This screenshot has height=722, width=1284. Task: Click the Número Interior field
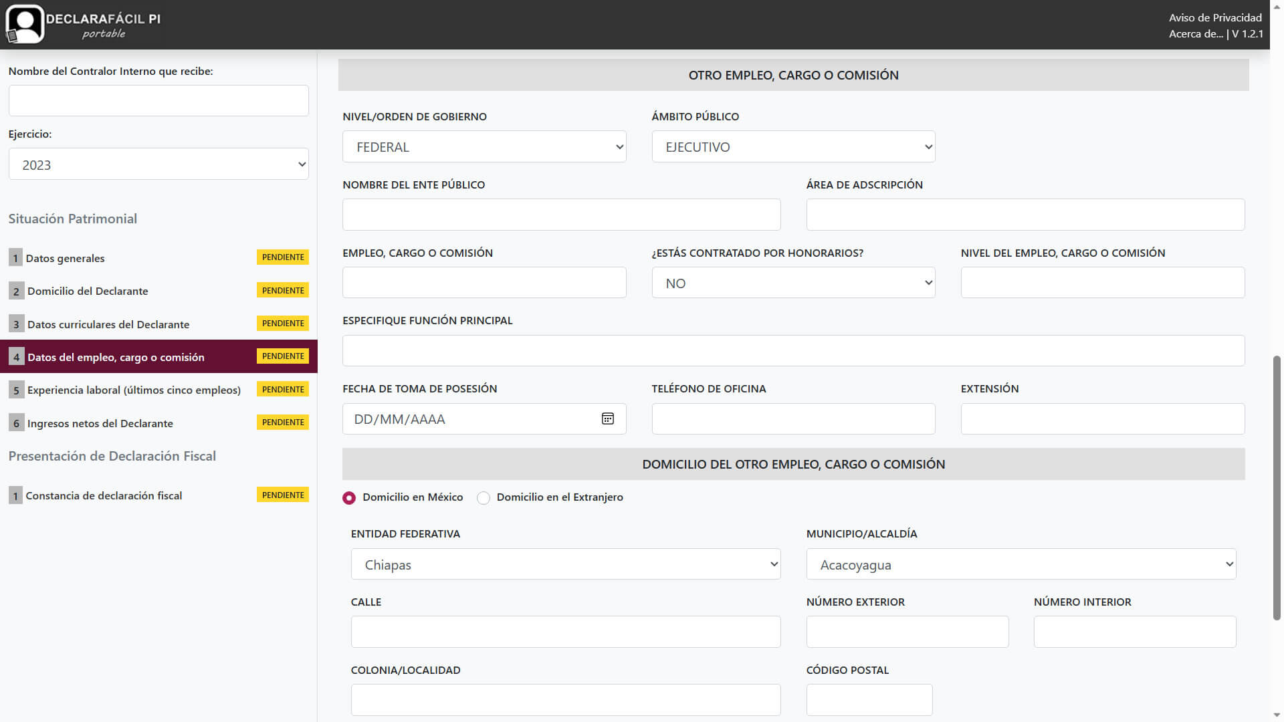[x=1135, y=632]
